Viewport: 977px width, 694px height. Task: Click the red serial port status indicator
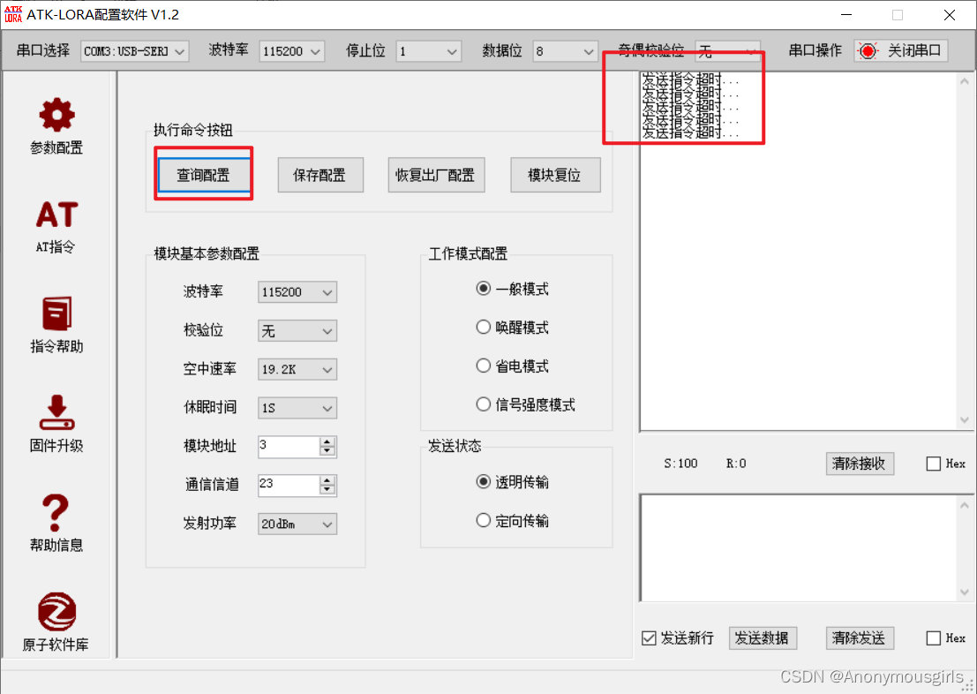point(868,50)
